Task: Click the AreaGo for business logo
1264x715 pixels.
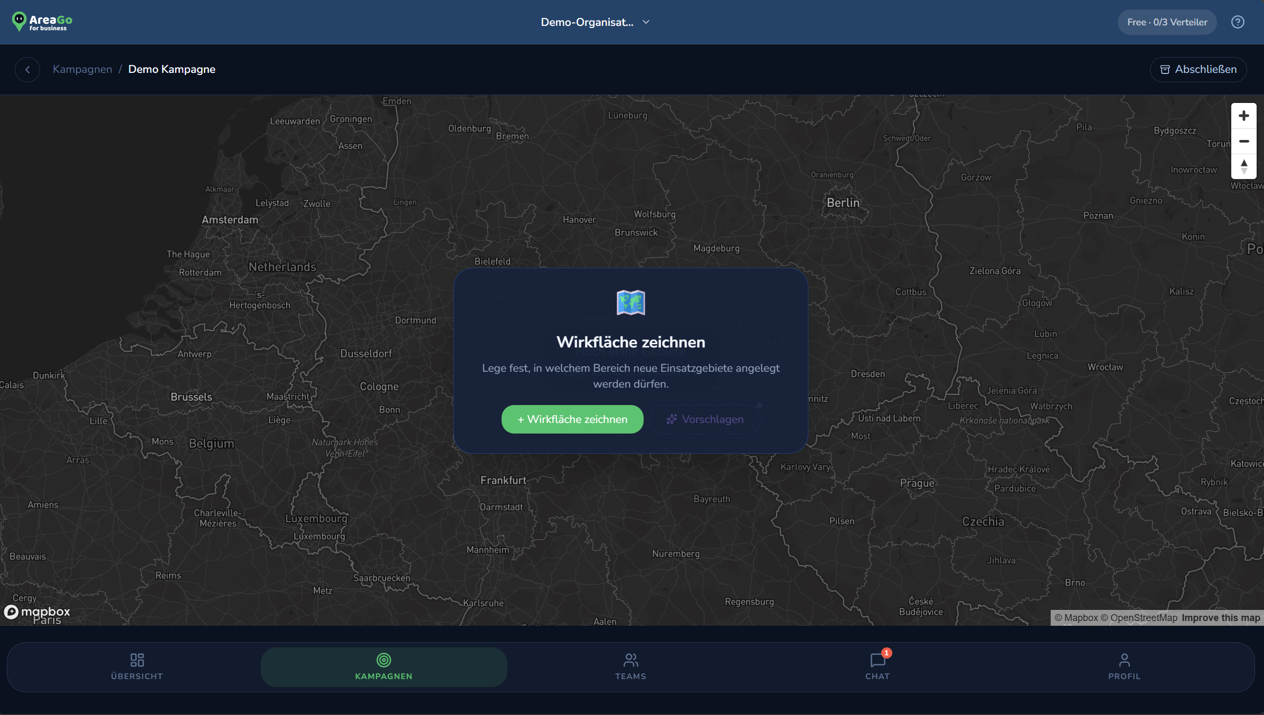Action: point(42,22)
